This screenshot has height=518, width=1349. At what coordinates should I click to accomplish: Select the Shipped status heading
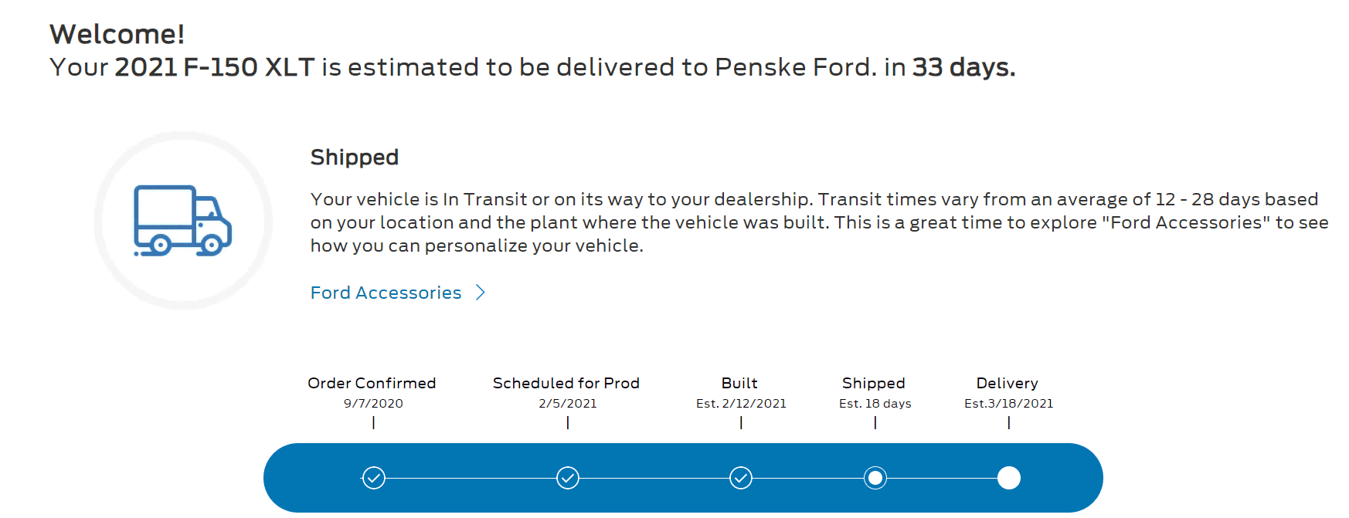[354, 157]
